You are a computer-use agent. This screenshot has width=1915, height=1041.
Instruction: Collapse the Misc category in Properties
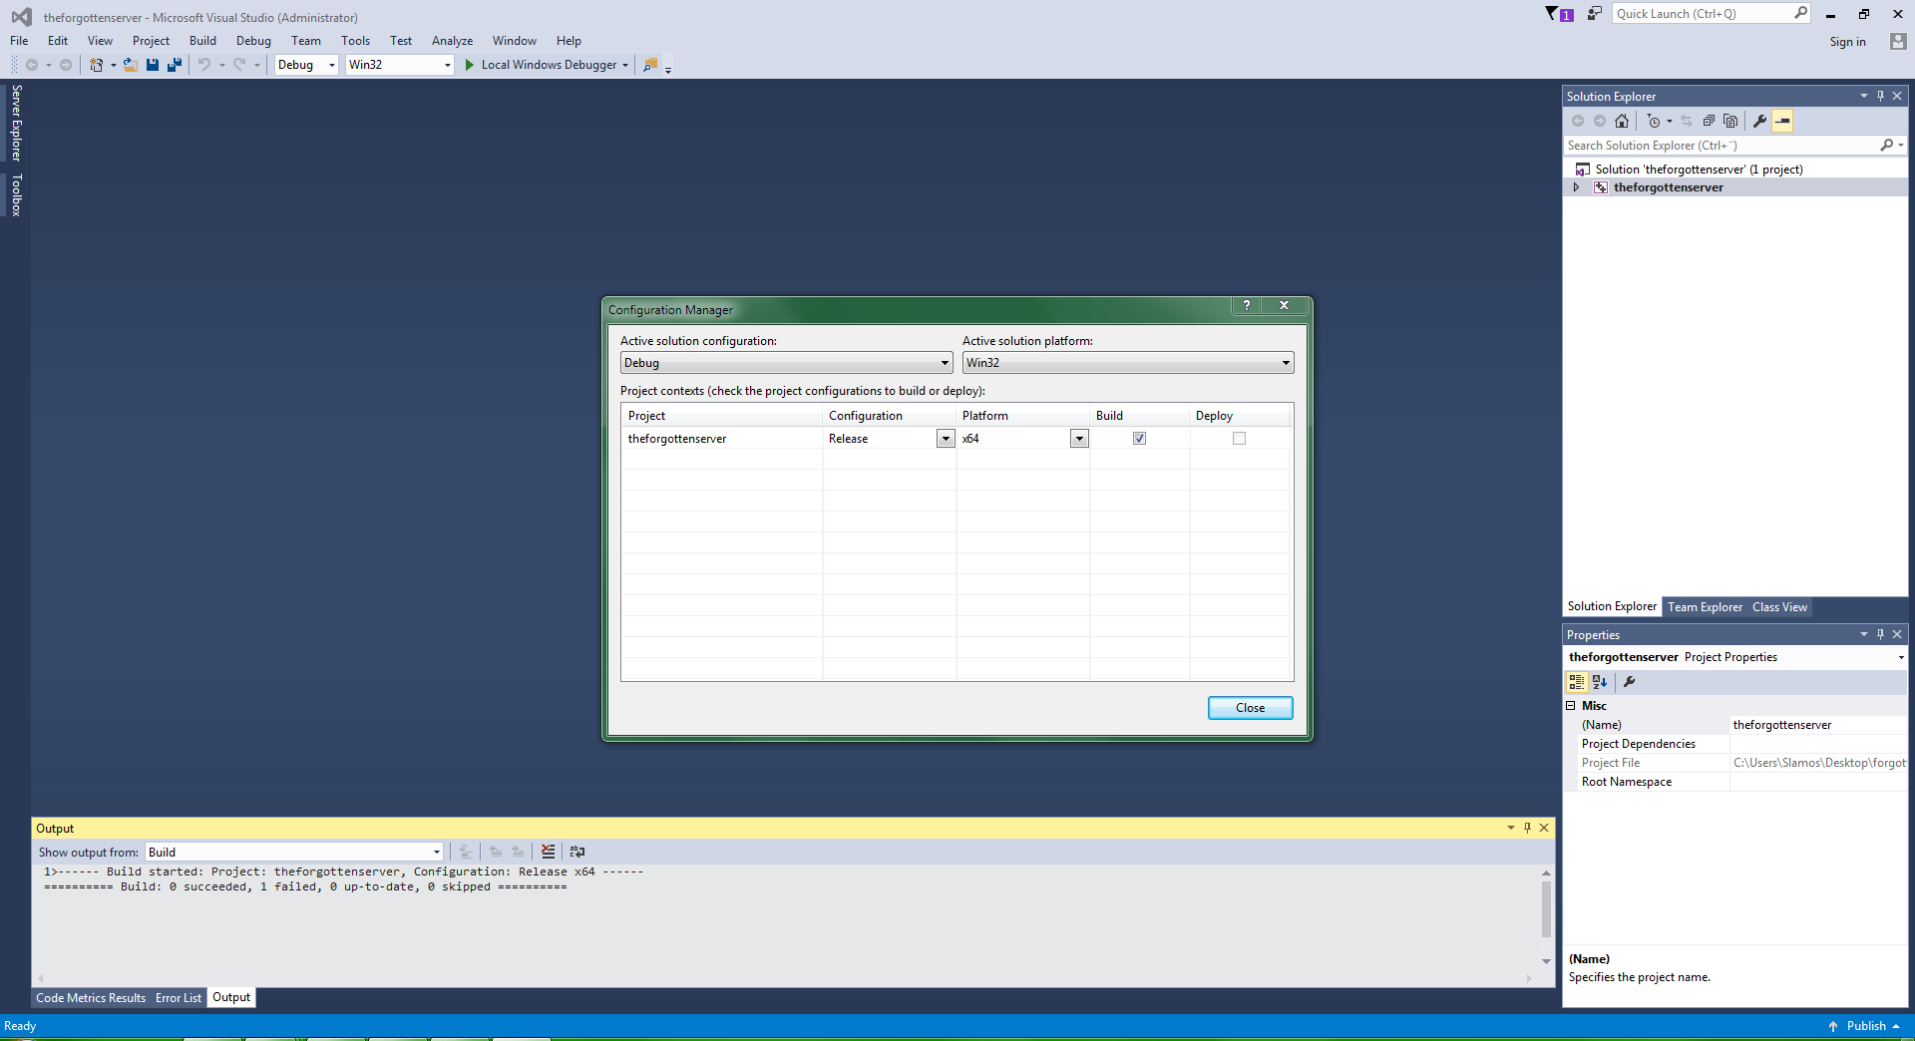click(1571, 706)
